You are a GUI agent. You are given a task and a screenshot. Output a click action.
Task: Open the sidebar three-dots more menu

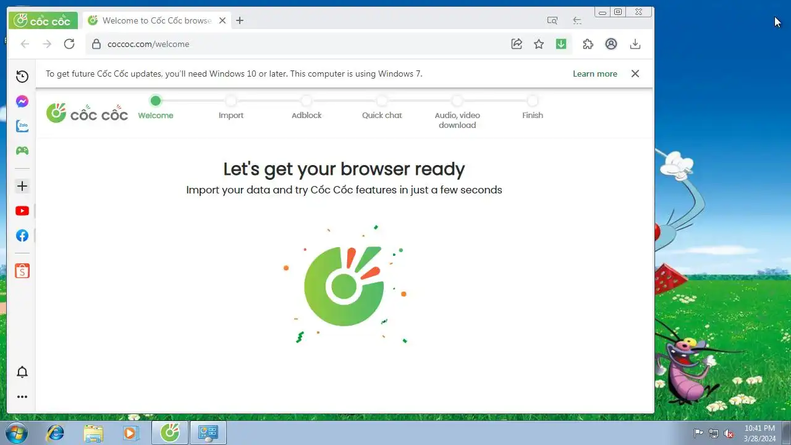[22, 397]
